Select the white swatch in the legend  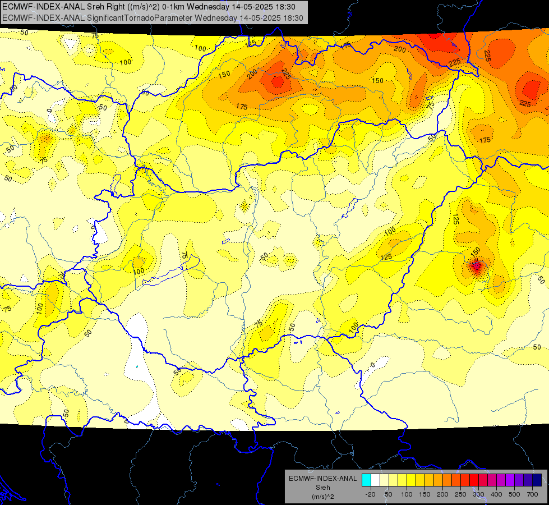click(x=375, y=480)
